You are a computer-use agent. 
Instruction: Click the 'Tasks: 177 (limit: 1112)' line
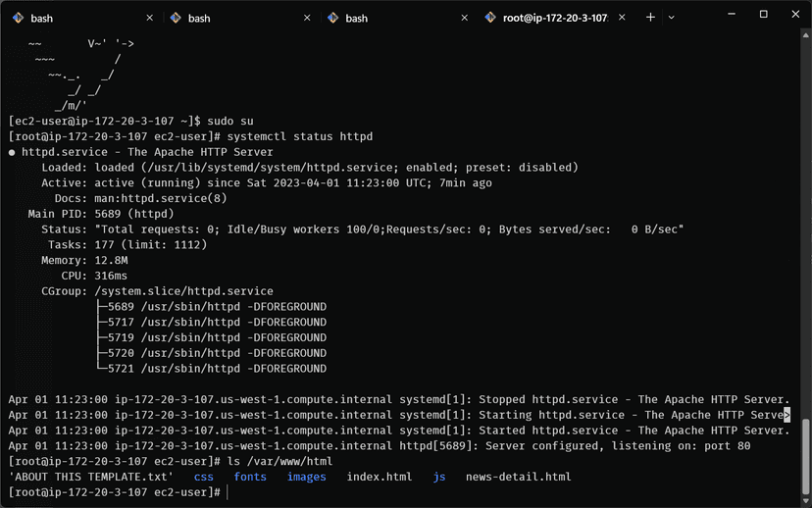(127, 245)
